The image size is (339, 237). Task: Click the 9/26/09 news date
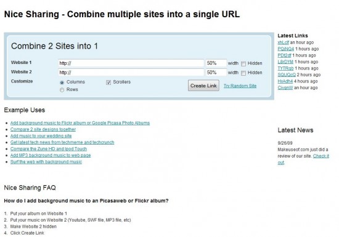point(285,143)
